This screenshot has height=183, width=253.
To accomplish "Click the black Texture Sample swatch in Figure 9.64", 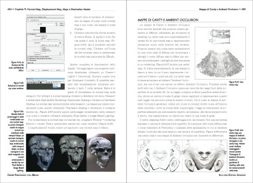I will click(43, 30).
